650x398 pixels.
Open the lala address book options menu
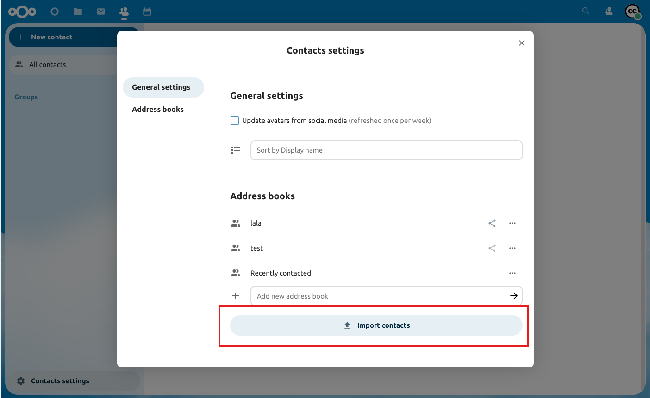click(x=512, y=223)
